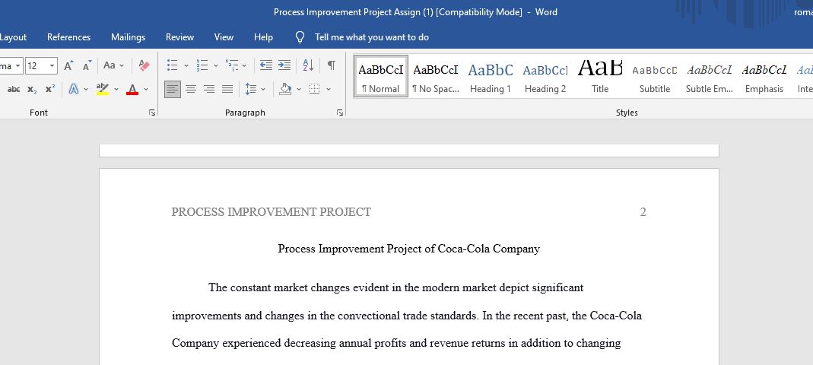Screen dimensions: 813x365
Task: Apply the Subtitle style
Action: pos(654,76)
